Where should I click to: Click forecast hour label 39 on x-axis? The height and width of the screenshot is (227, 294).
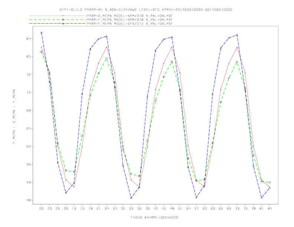click(147, 208)
